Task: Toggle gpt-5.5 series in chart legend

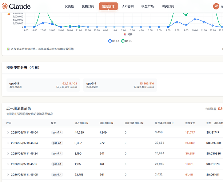Action: (x=127, y=41)
